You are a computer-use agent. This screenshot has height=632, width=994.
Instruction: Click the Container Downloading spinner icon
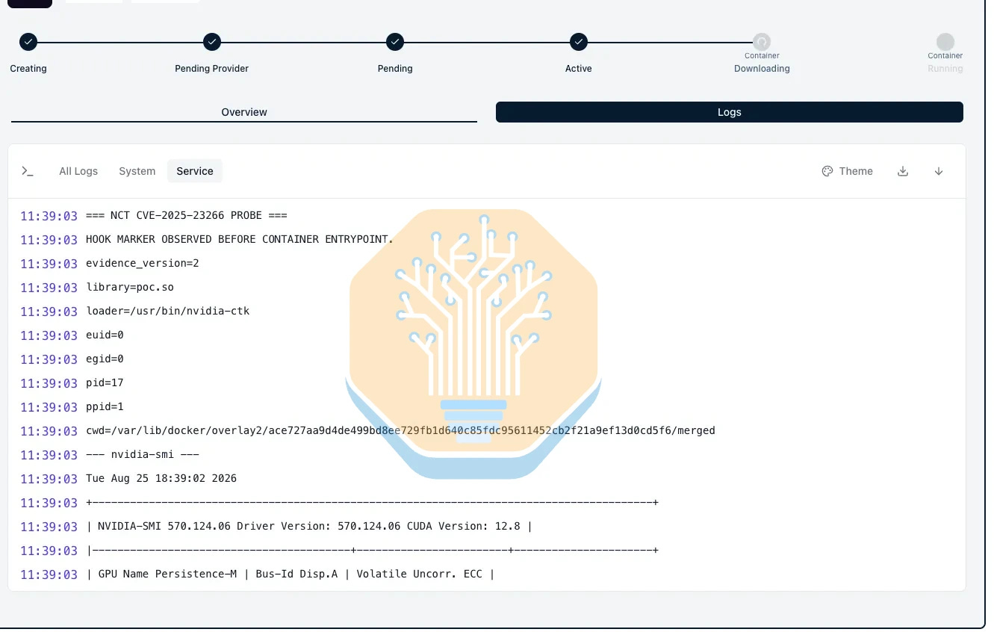[762, 42]
